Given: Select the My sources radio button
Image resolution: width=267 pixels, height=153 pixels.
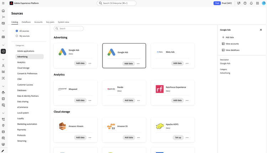Looking at the screenshot, I should click(17, 36).
